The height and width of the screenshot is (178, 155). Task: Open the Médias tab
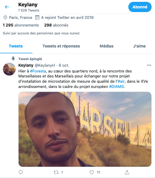(107, 46)
